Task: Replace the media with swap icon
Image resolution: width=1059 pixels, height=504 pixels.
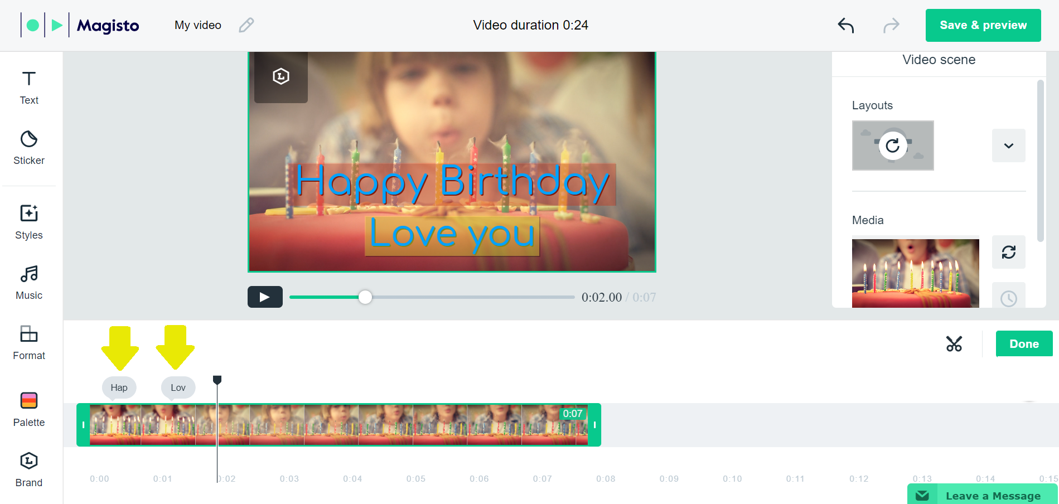Action: coord(1009,252)
